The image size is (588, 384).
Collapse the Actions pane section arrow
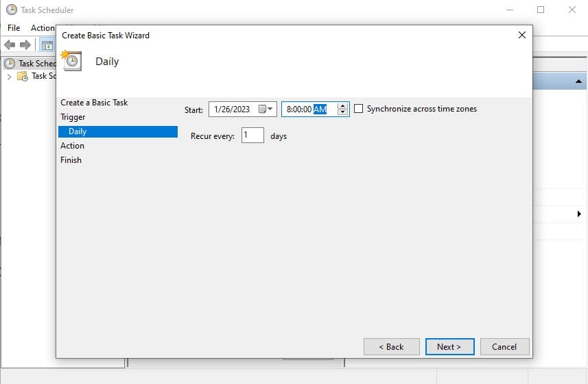pyautogui.click(x=578, y=81)
